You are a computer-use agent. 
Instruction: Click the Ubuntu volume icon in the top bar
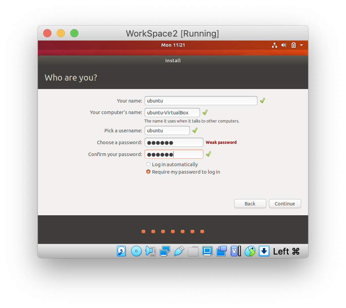pyautogui.click(x=284, y=45)
